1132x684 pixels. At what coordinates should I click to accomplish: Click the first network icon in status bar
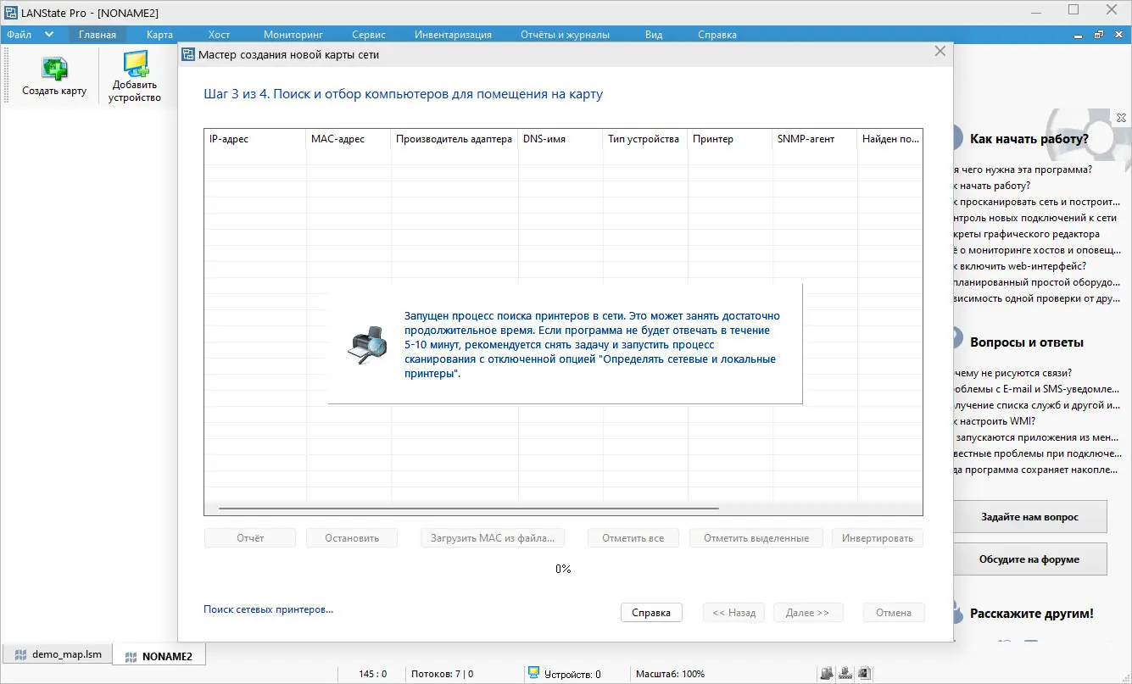coord(826,674)
